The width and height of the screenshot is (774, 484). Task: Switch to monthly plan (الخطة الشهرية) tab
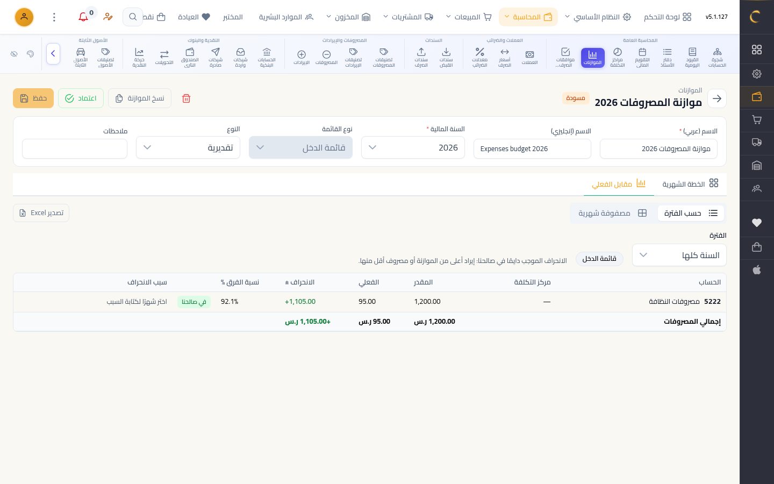click(x=690, y=184)
